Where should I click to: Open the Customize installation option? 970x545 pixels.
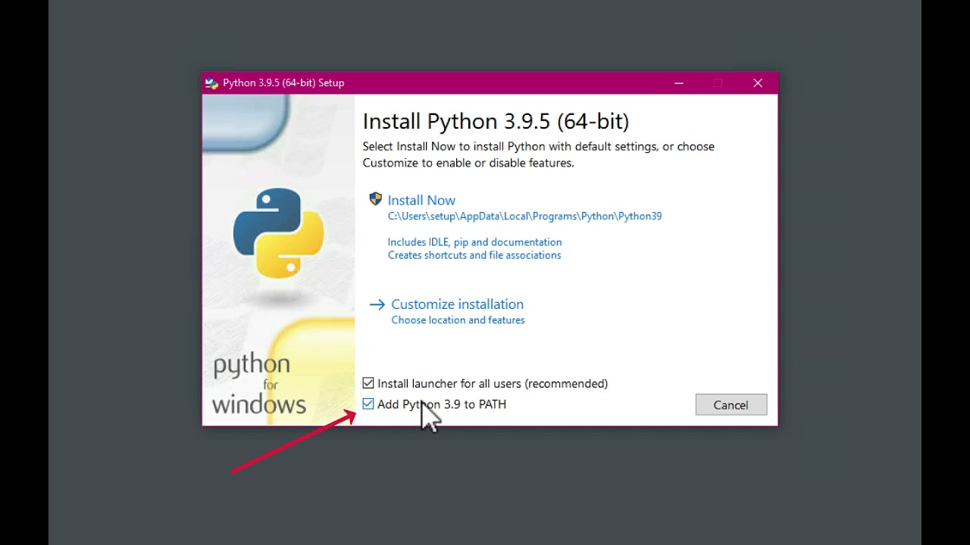point(457,304)
